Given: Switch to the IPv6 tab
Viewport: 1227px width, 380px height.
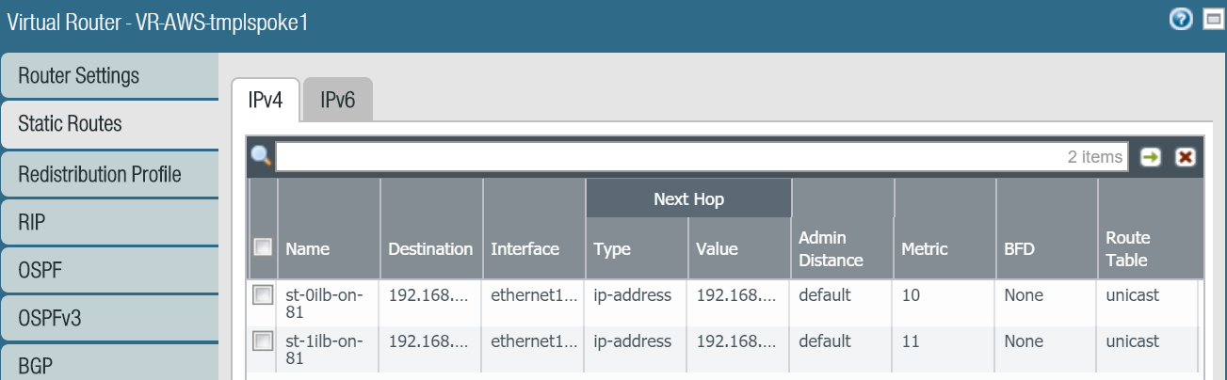Looking at the screenshot, I should pos(337,101).
